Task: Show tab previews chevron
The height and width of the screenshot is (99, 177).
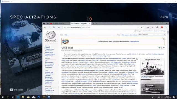Action: click(x=97, y=24)
